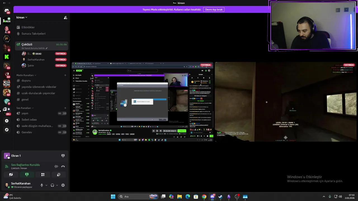Open Steam from taskbar
358x201 pixels.
pyautogui.click(x=220, y=197)
